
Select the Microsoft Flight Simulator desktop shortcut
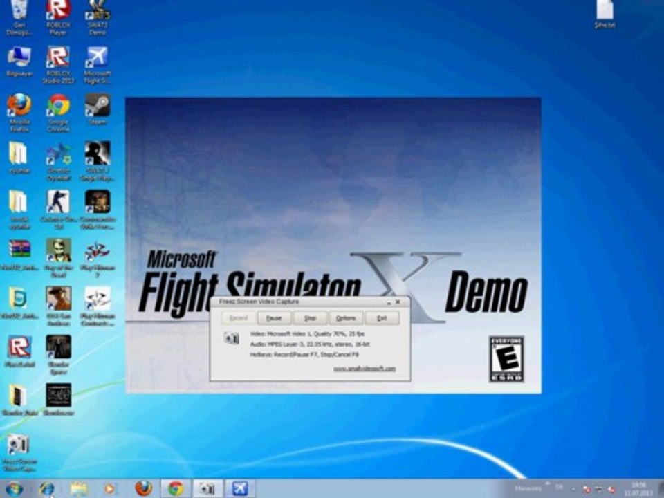98,65
